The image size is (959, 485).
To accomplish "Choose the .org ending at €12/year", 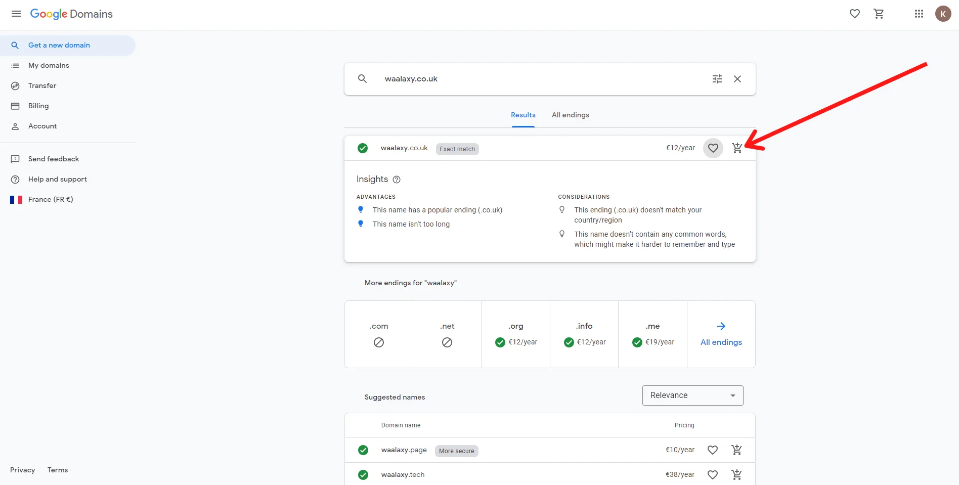I will point(516,334).
